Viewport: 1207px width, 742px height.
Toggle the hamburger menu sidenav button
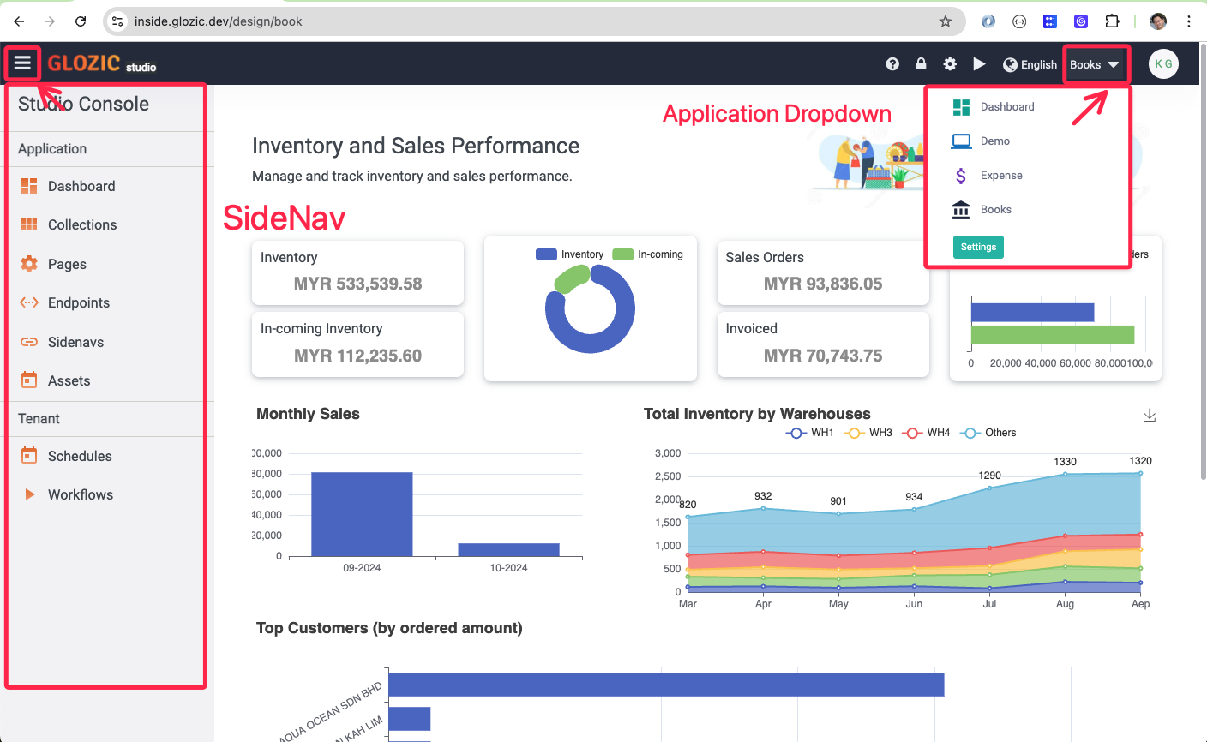22,63
